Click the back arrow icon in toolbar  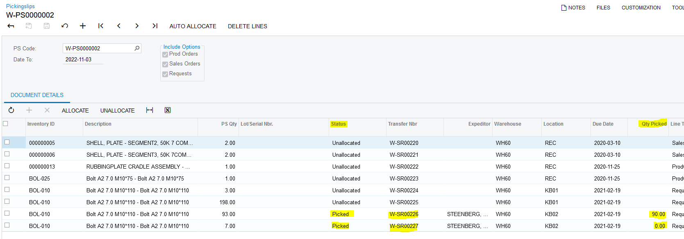pos(11,26)
